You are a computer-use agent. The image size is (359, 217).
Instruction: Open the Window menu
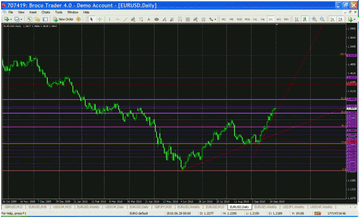point(72,12)
